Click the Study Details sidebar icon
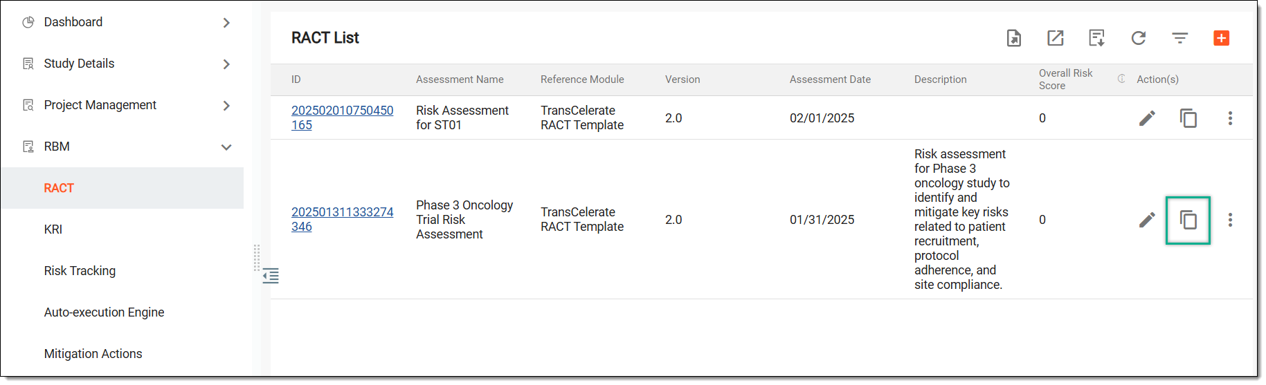1266x385 pixels. 28,64
